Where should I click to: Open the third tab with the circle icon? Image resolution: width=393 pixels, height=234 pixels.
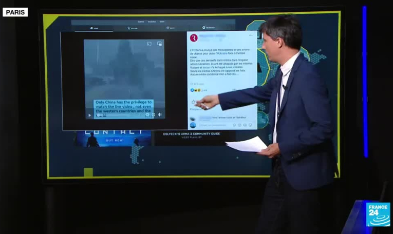click(x=171, y=28)
